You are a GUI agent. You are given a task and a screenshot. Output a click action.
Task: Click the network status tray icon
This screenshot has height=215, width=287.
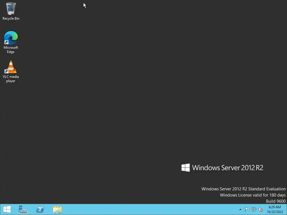254,209
